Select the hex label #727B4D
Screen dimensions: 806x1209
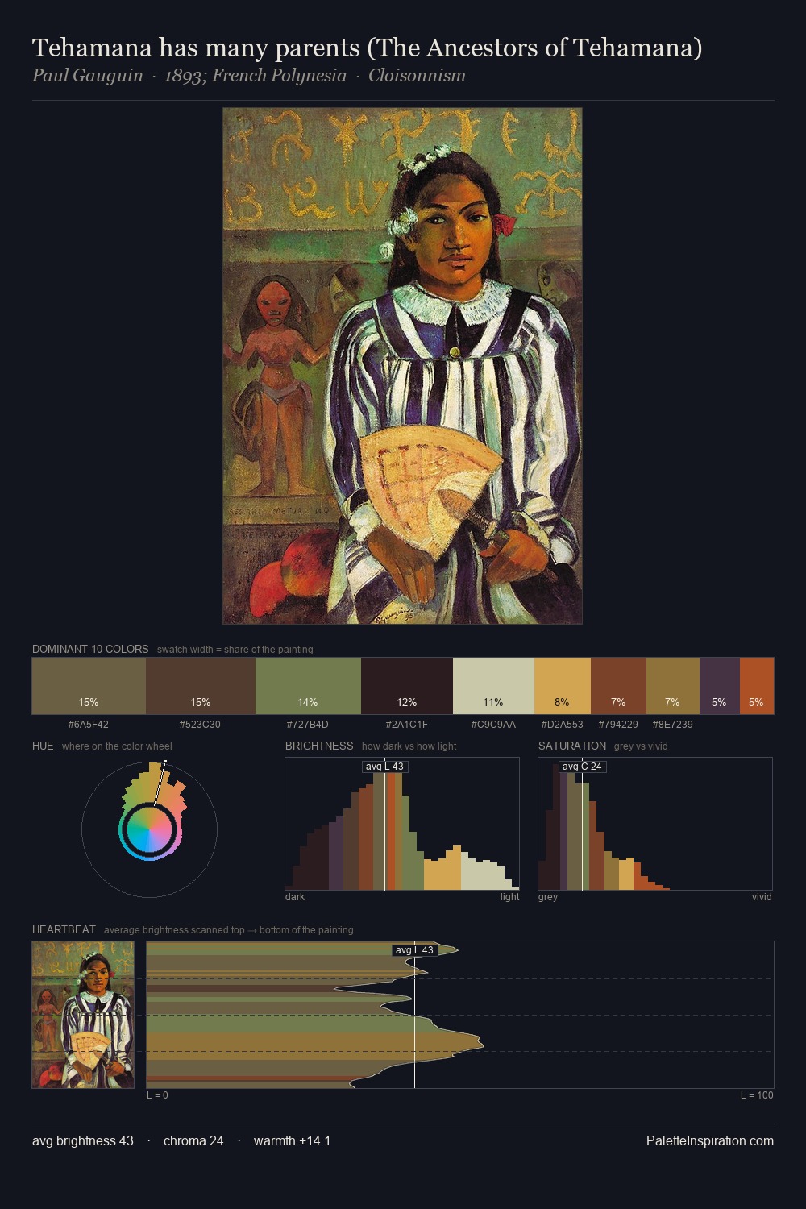point(308,725)
